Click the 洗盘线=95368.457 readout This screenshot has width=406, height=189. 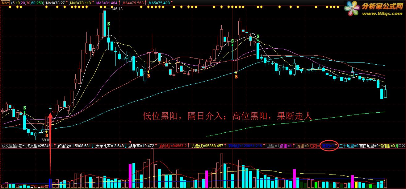(207, 146)
